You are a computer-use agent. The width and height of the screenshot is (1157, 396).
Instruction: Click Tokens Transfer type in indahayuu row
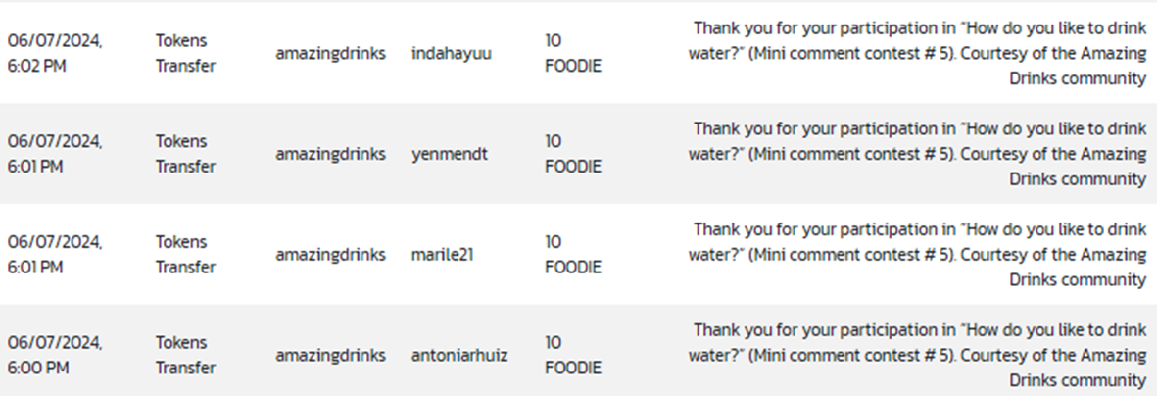coord(185,53)
